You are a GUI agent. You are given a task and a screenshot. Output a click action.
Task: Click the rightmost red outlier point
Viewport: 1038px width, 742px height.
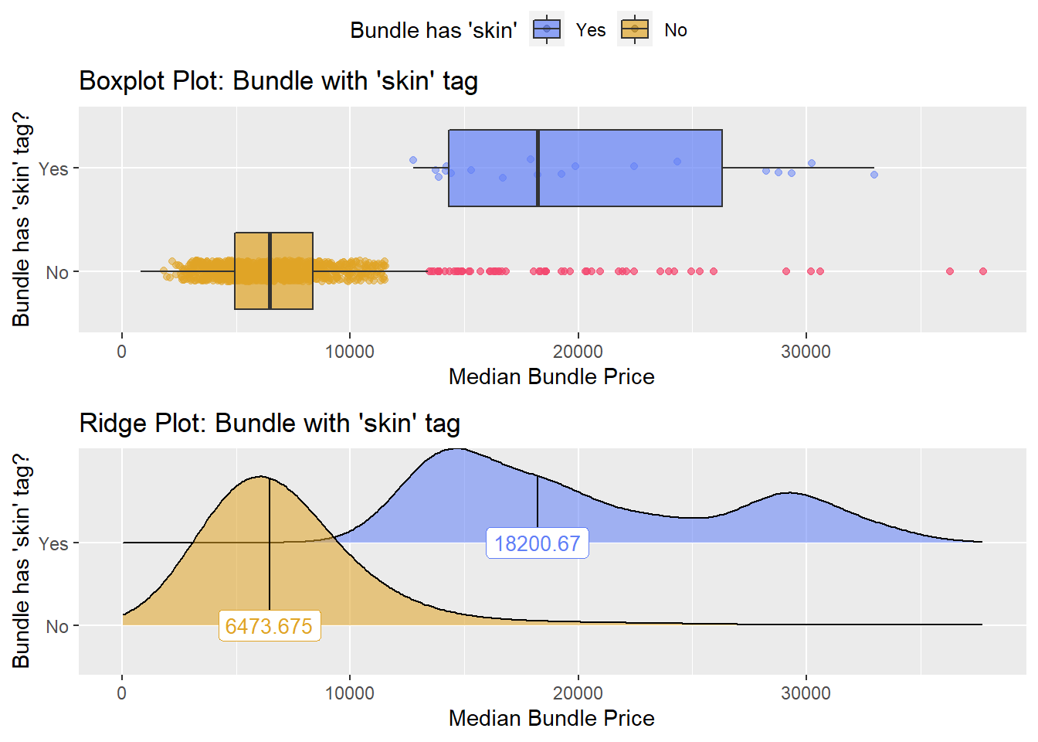[983, 271]
